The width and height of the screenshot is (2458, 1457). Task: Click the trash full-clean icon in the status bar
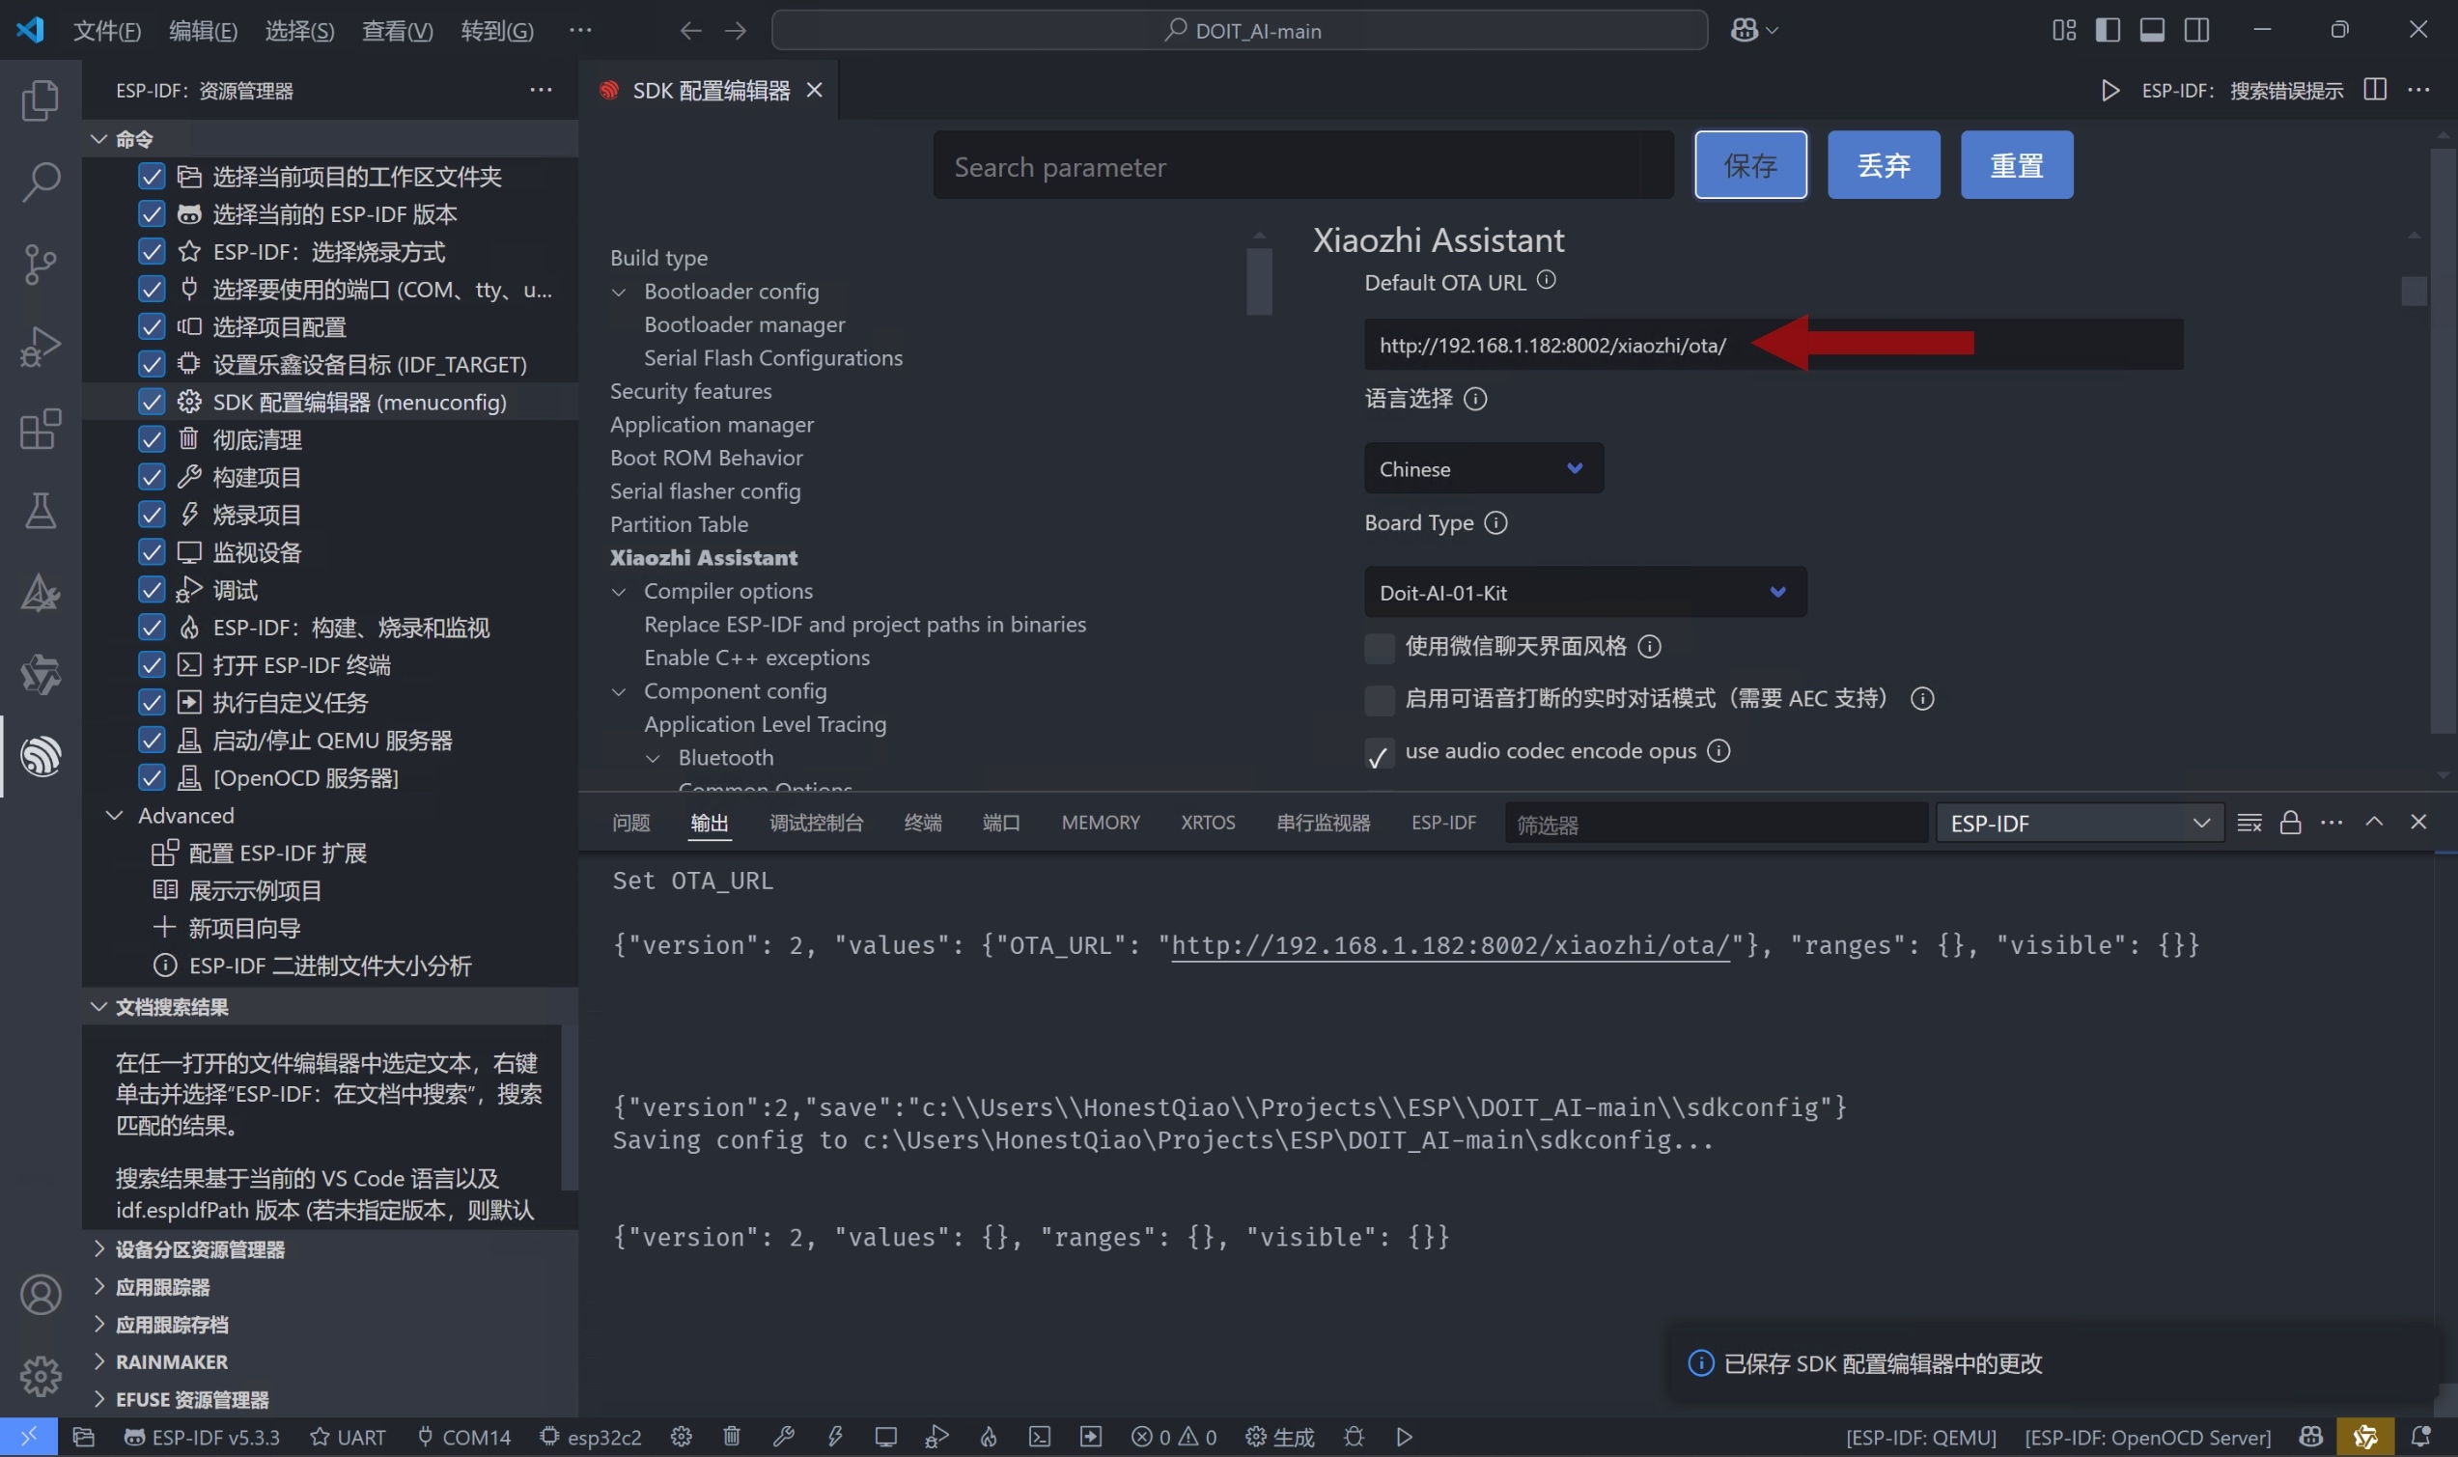[x=731, y=1437]
